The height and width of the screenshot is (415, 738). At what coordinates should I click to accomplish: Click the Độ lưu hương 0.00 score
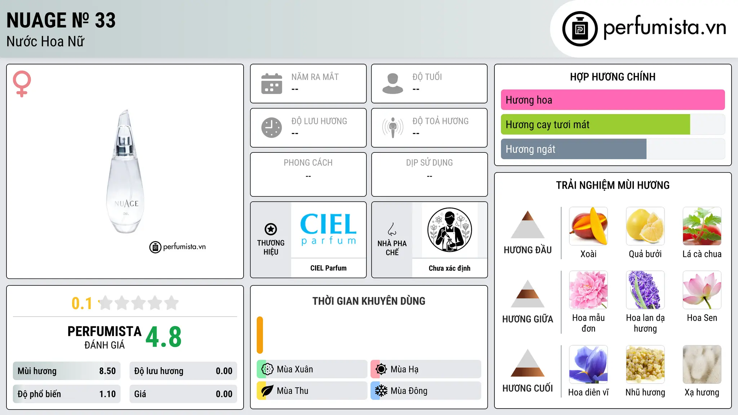(x=183, y=371)
